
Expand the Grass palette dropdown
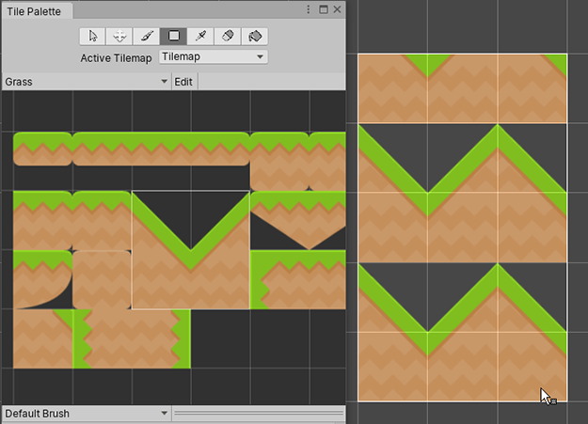[86, 82]
